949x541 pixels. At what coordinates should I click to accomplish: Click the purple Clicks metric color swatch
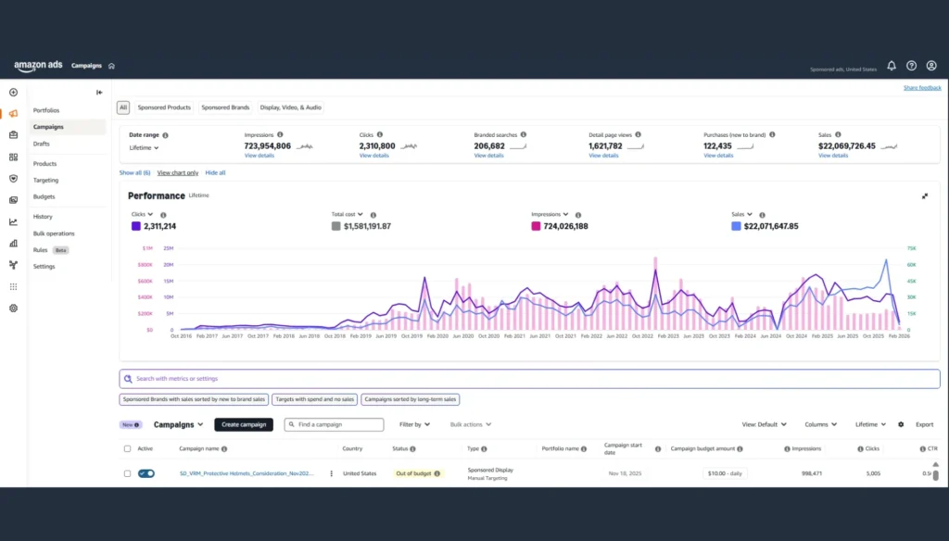[136, 226]
